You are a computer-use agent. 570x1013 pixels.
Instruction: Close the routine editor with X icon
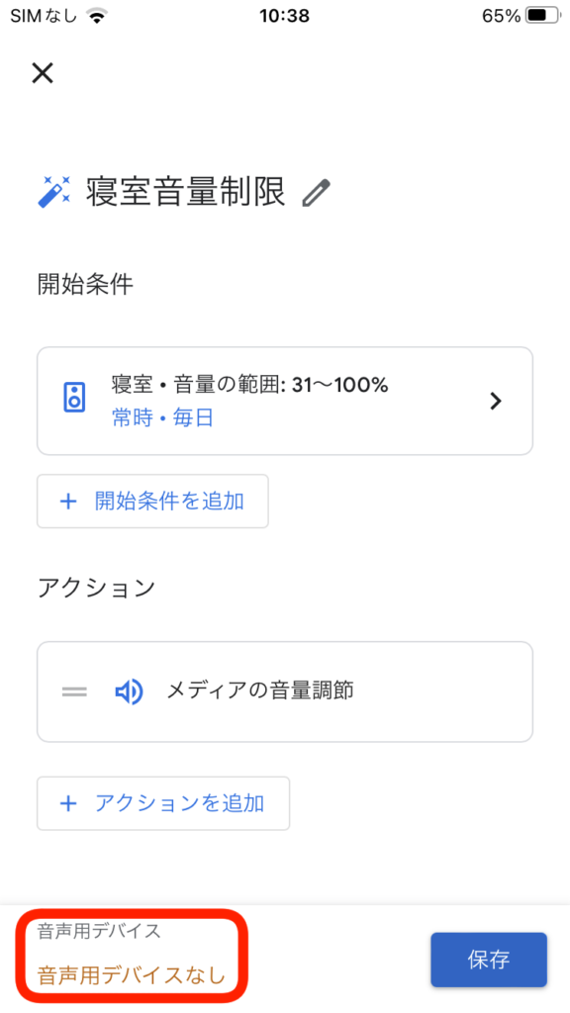(x=43, y=73)
